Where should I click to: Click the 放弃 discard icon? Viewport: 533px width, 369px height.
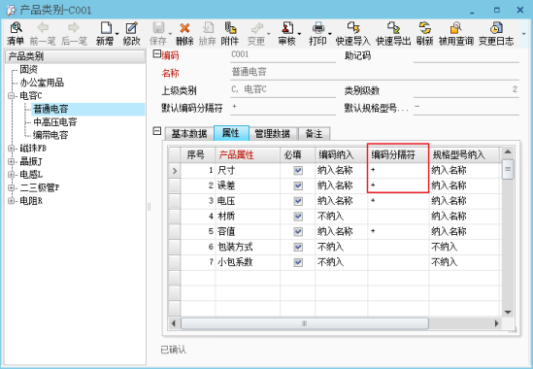coord(208,28)
